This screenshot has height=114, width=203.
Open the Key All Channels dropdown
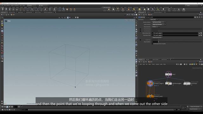coord(195,109)
